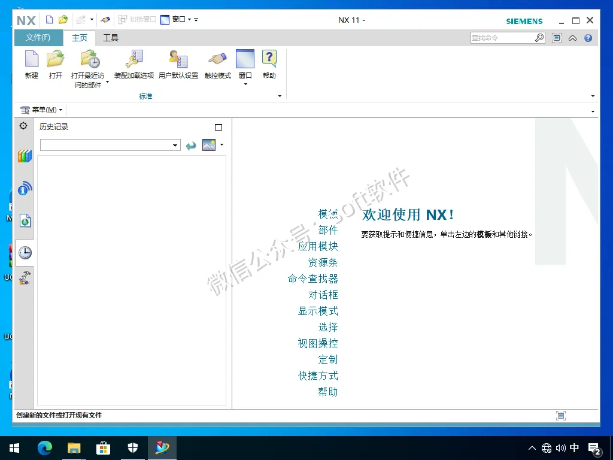Open the Roles resource tab icon
613x460 pixels.
[x=25, y=278]
